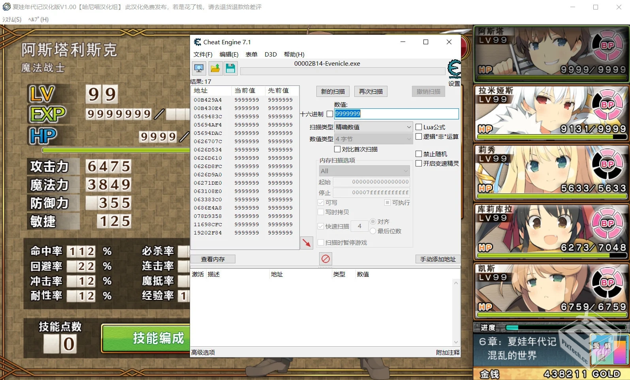The height and width of the screenshot is (380, 630).
Task: Click 库莉库拉 BP gauge icon
Action: click(x=607, y=223)
